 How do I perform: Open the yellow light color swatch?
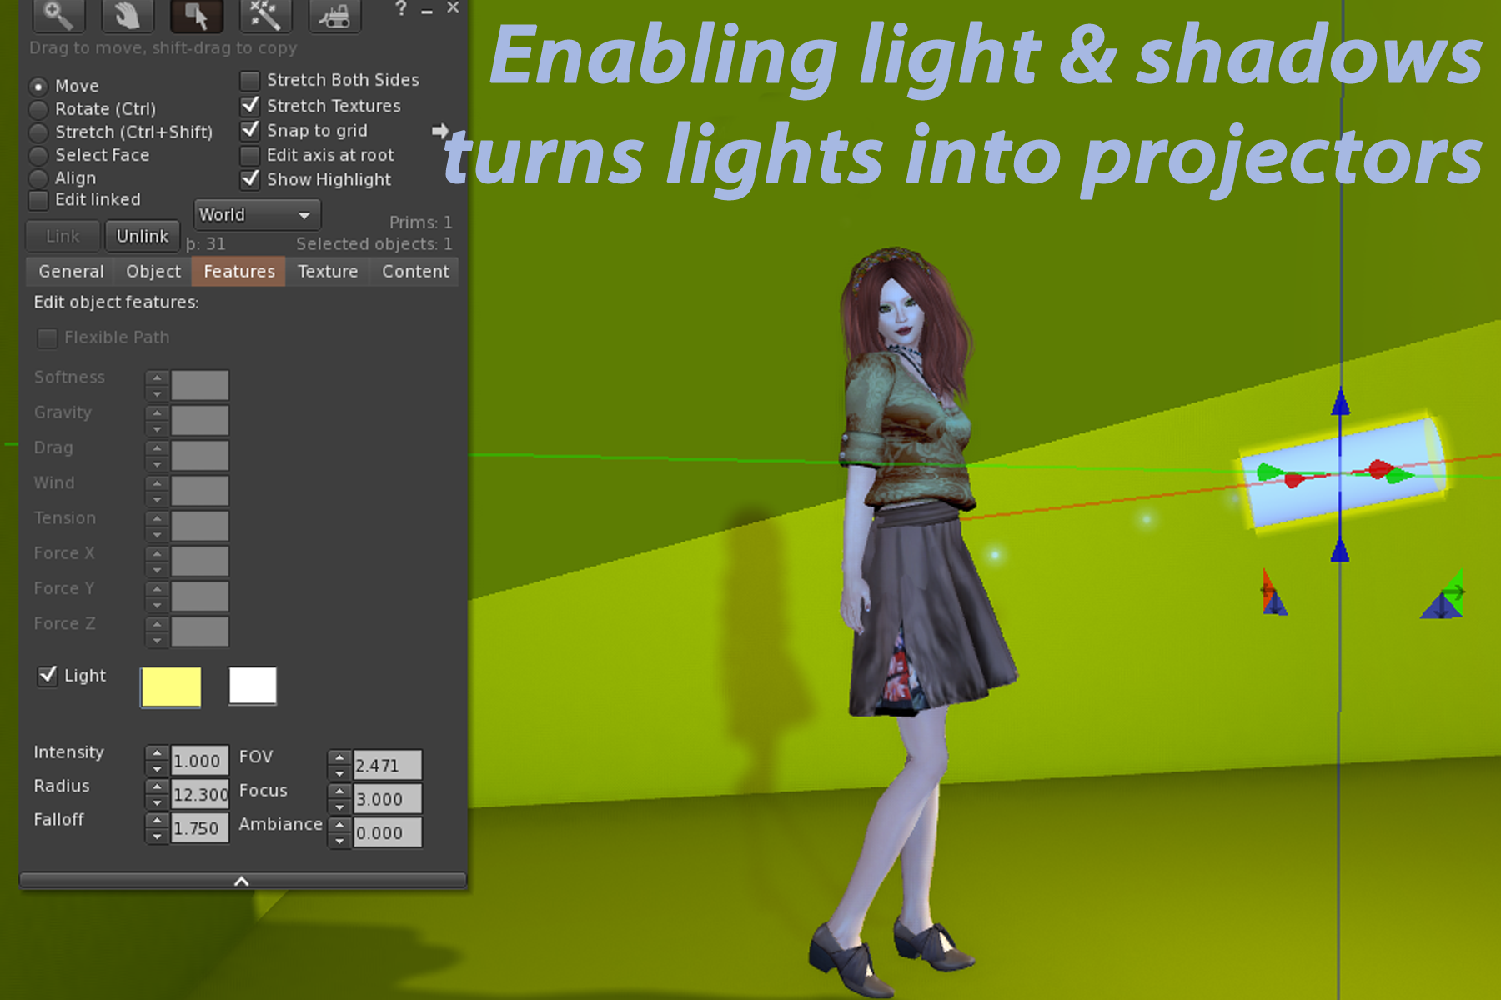(x=171, y=687)
